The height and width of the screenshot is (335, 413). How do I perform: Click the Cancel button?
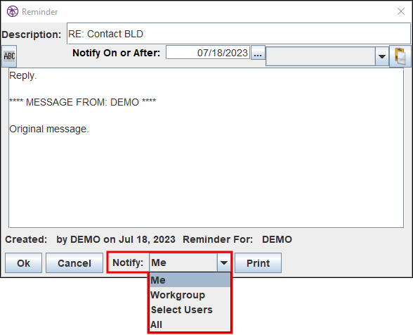[74, 263]
